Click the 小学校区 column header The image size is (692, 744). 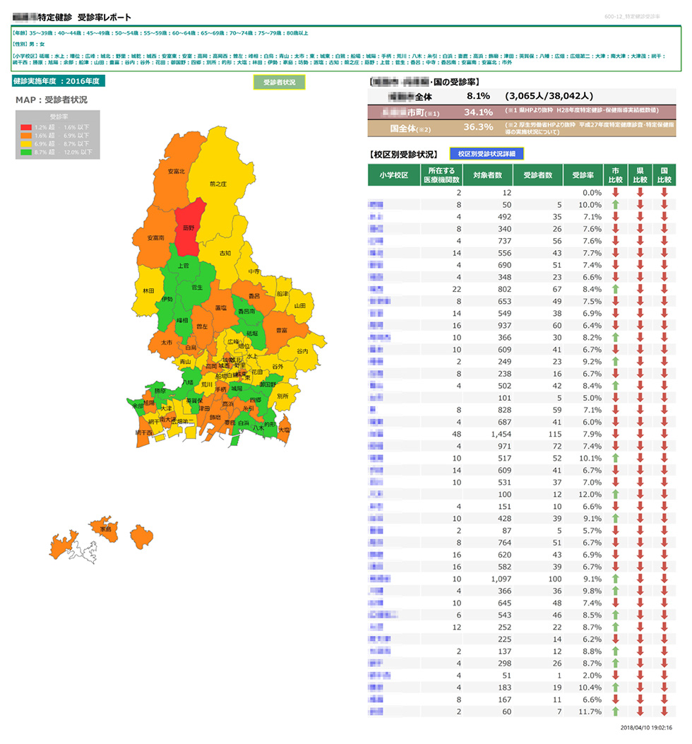point(394,175)
